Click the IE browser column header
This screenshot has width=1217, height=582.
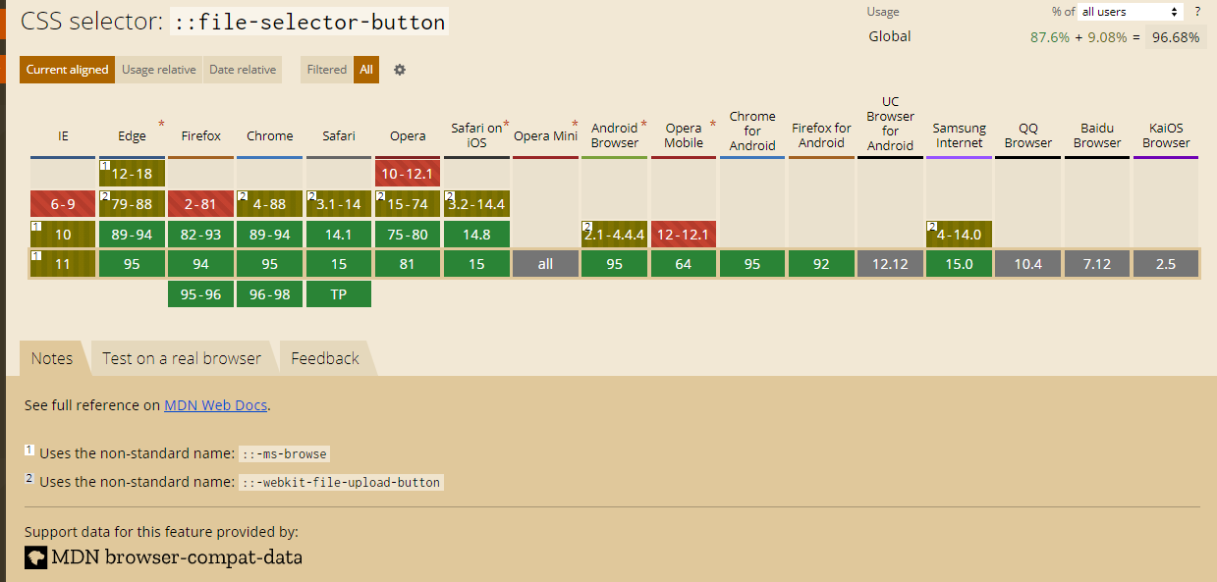[63, 136]
